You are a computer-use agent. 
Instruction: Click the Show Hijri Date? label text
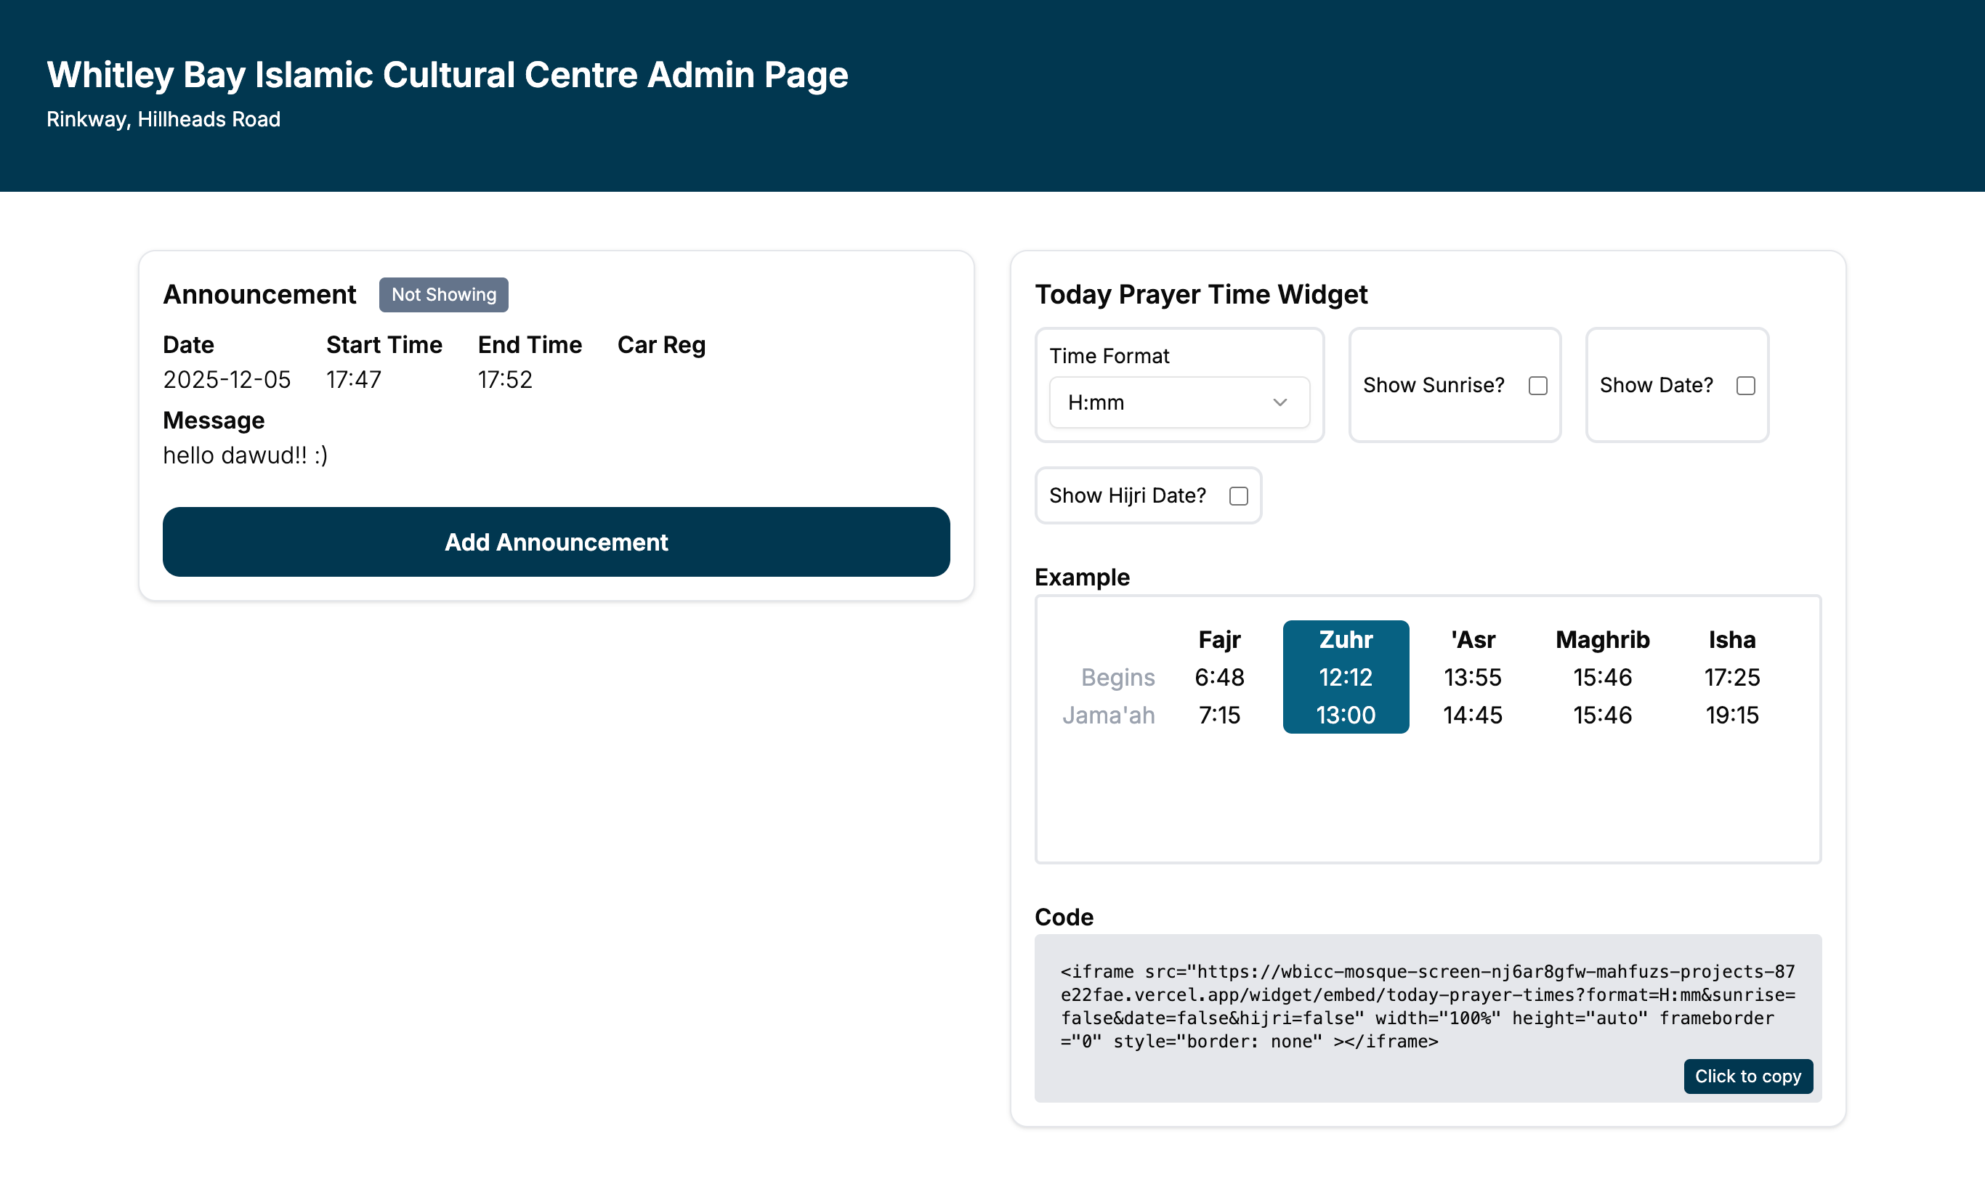pyautogui.click(x=1126, y=495)
